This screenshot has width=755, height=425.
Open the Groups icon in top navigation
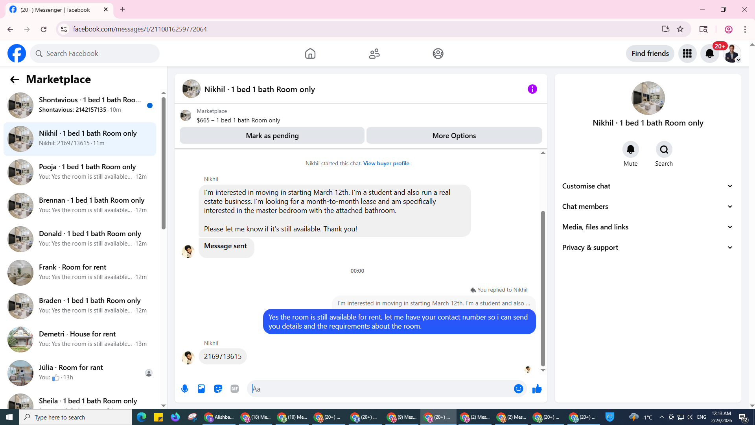[x=438, y=54]
